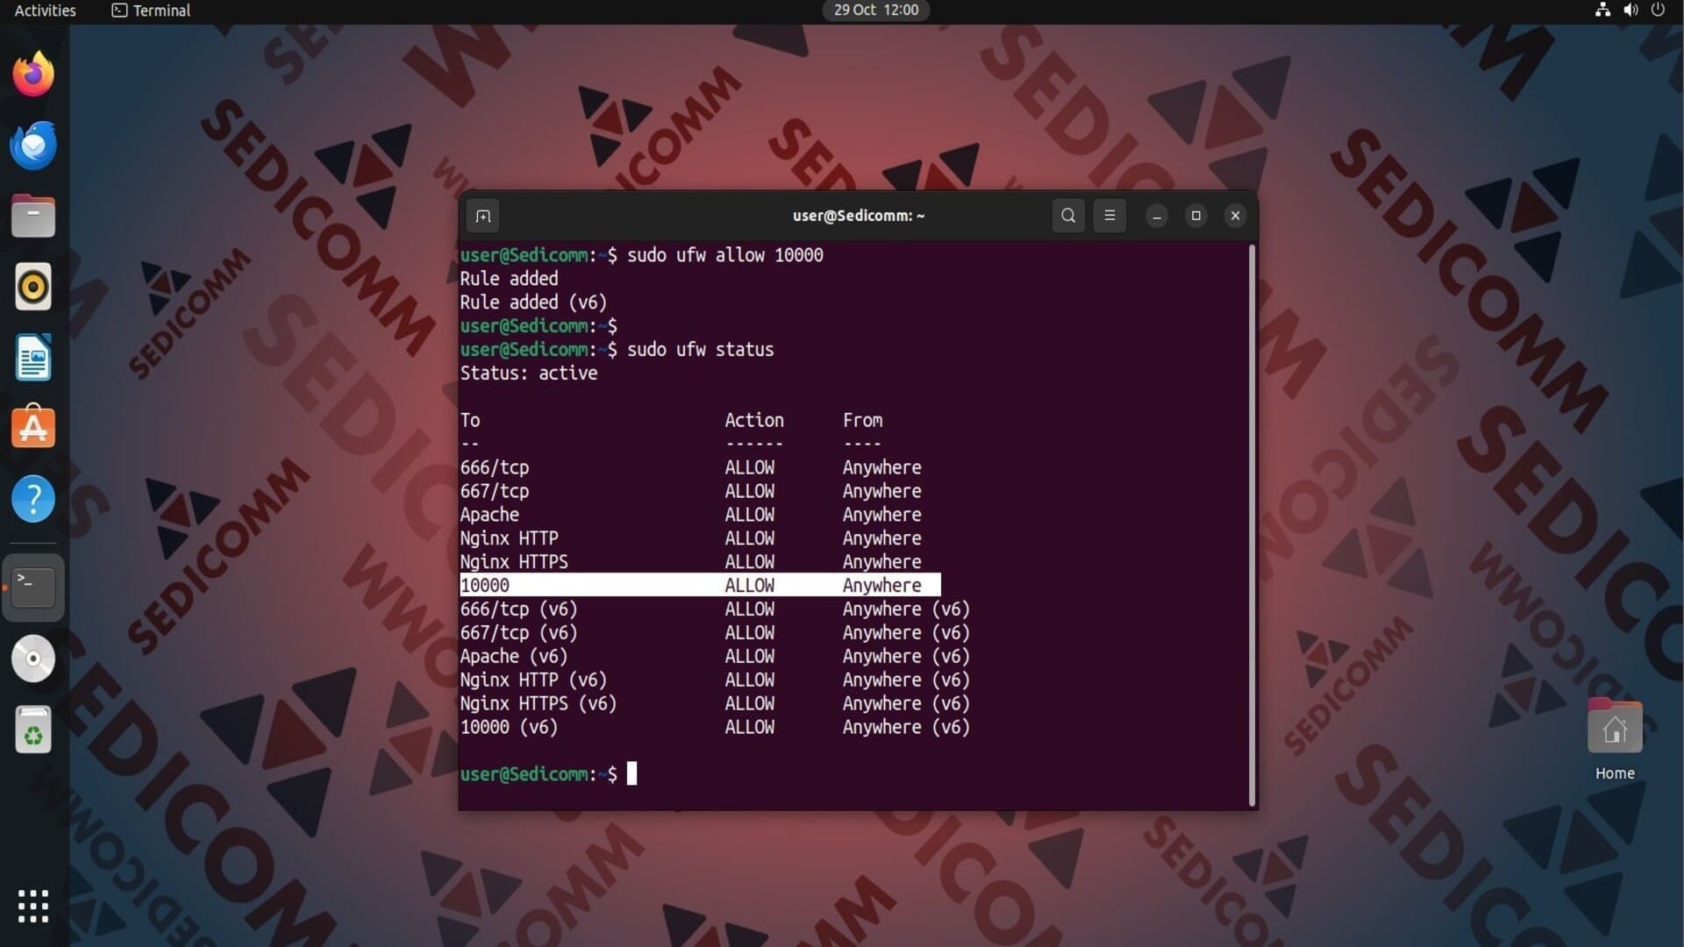Click the cursor at the last prompt
The image size is (1684, 947).
(631, 774)
